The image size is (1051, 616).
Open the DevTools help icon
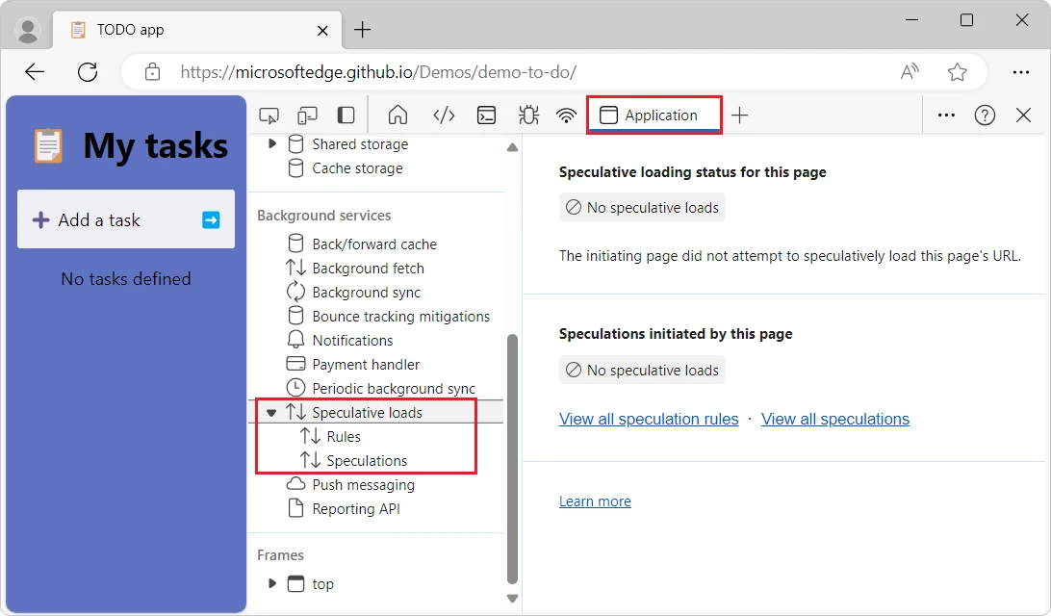point(985,115)
